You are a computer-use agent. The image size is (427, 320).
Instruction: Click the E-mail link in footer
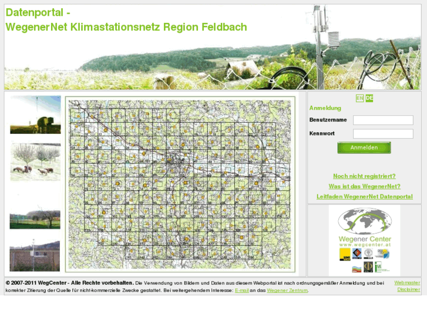[242, 291]
